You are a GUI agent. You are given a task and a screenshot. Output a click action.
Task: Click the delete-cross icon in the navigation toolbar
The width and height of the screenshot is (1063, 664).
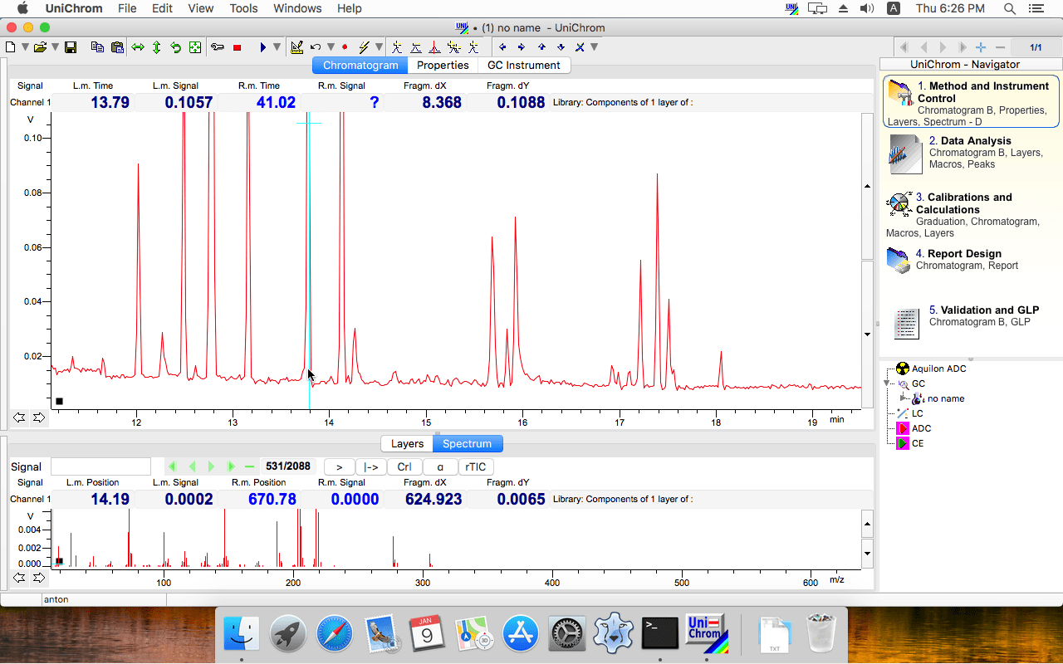[x=580, y=47]
